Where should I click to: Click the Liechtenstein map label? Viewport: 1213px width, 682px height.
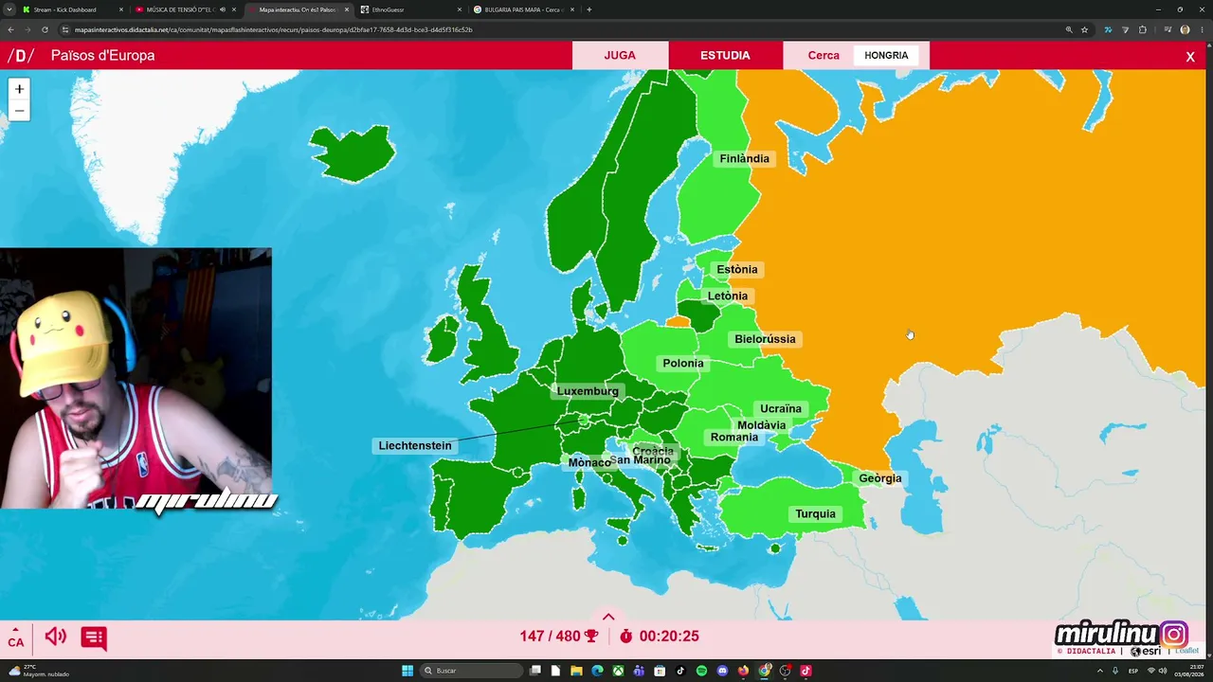click(x=415, y=445)
